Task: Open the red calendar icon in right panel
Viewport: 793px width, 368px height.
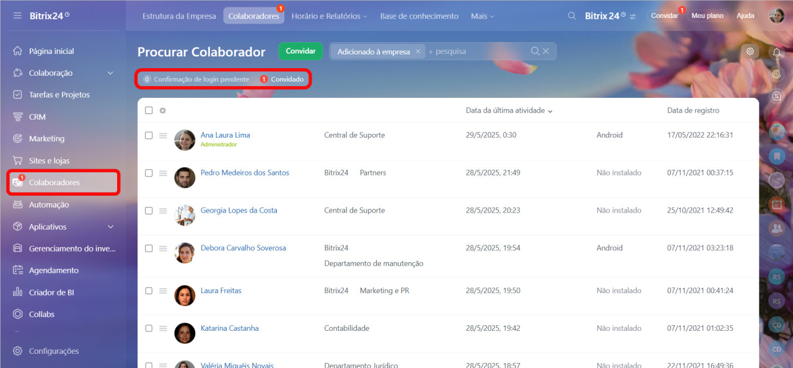Action: [x=777, y=204]
